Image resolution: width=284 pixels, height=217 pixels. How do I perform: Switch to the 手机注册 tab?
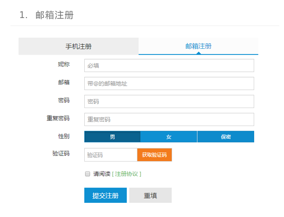(x=78, y=46)
